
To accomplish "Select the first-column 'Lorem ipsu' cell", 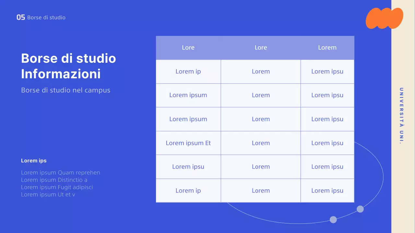I will [x=188, y=167].
